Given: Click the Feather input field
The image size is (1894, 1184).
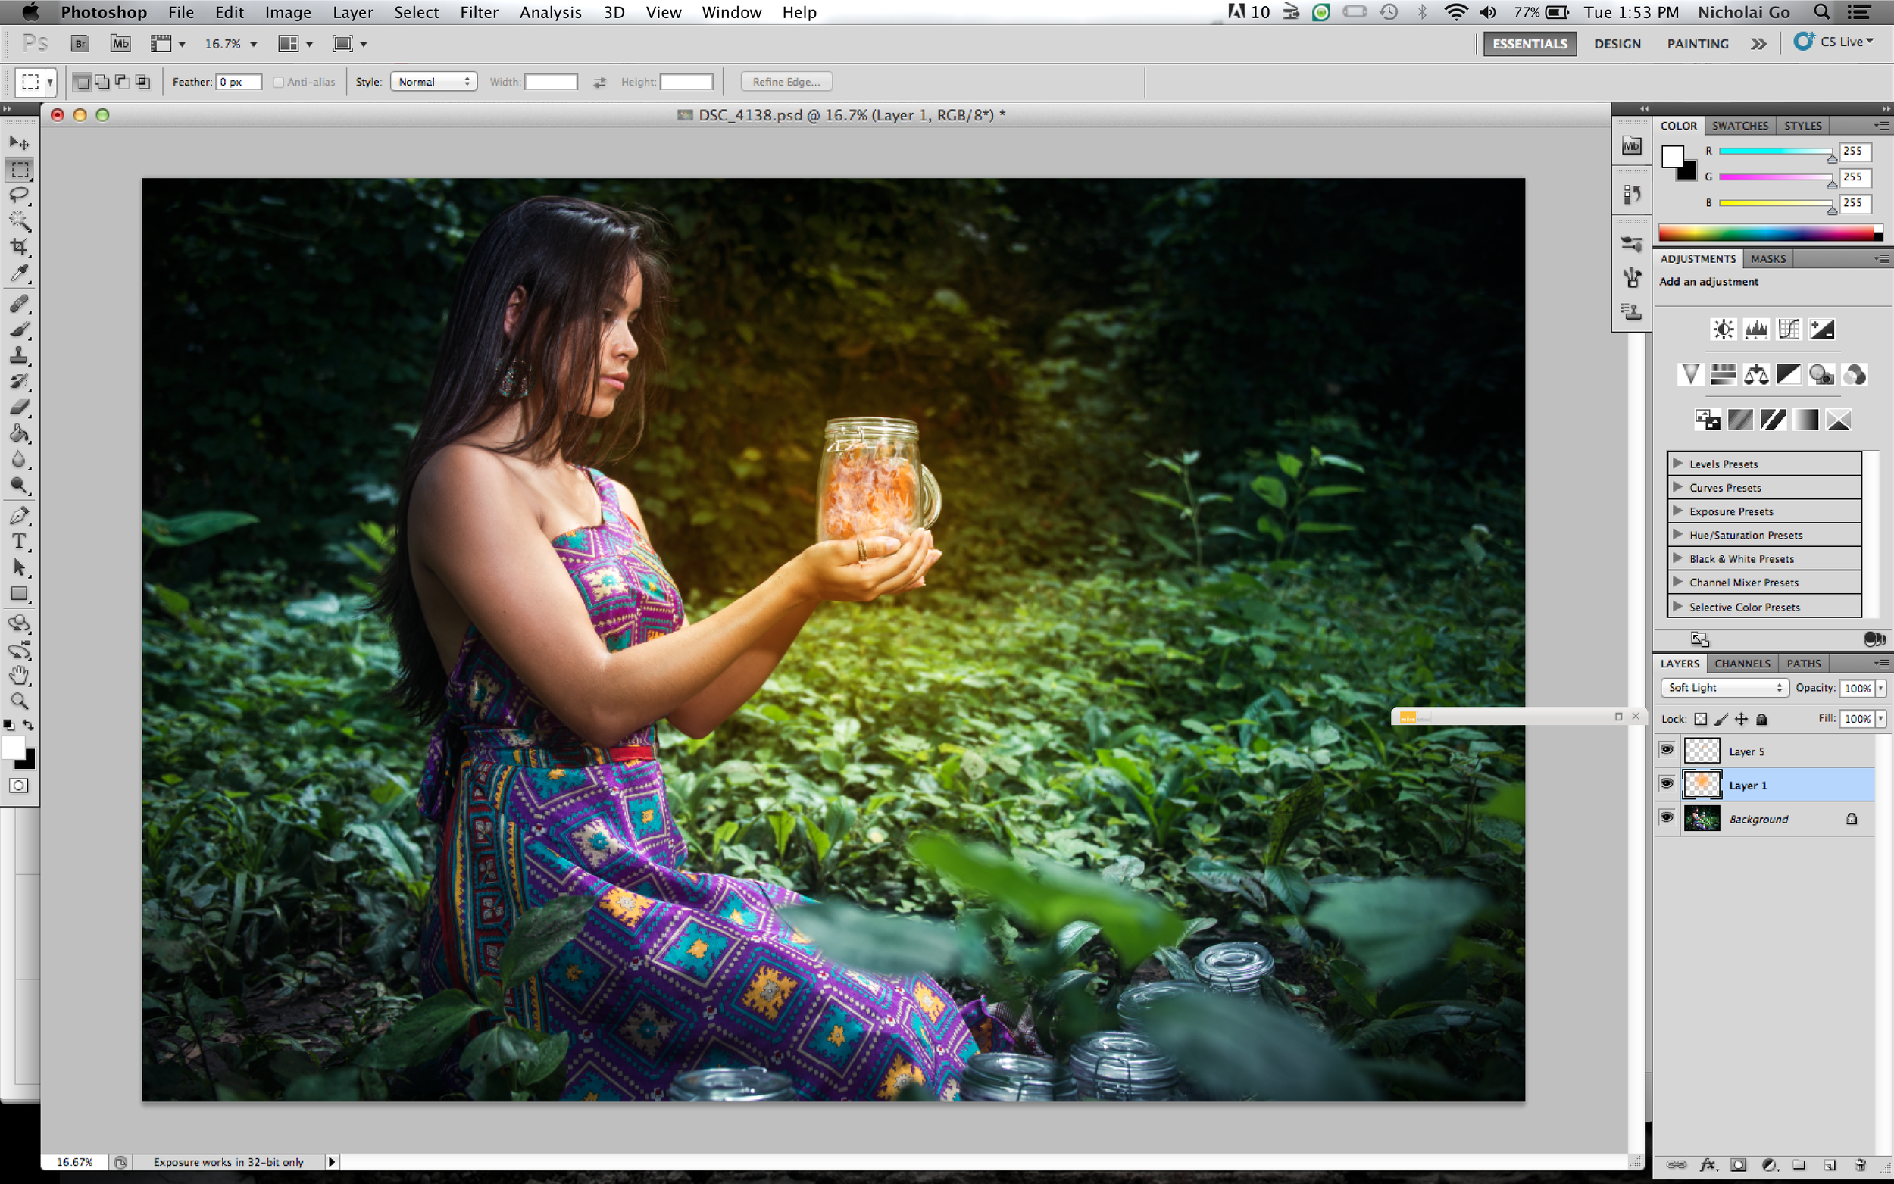Looking at the screenshot, I should tap(238, 83).
